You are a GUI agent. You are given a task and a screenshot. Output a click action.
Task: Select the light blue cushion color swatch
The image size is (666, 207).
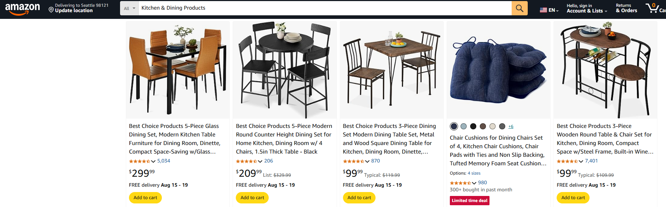coord(463,126)
